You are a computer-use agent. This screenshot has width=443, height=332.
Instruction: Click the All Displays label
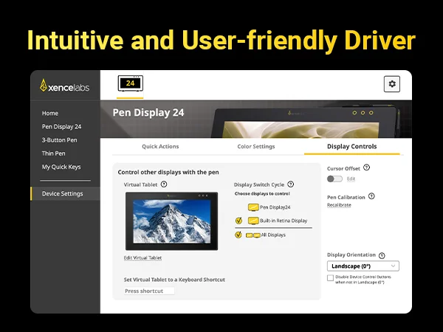click(x=273, y=235)
